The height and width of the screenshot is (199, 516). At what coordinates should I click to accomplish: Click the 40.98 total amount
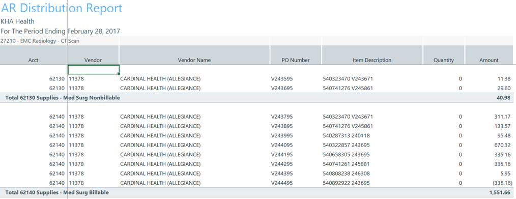[504, 98]
